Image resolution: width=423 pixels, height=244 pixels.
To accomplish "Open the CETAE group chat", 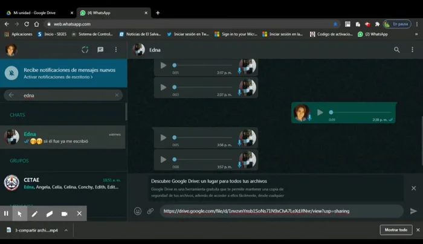I will click(63, 183).
